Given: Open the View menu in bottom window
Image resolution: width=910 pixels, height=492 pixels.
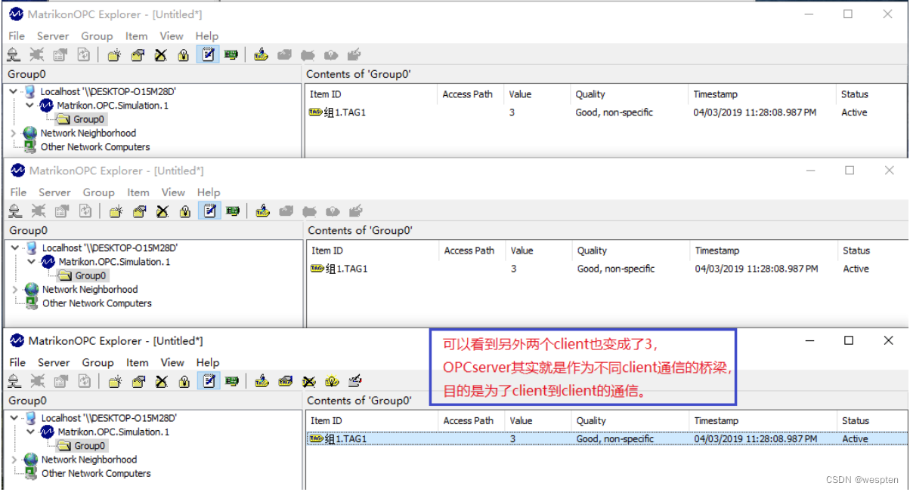Looking at the screenshot, I should click(172, 362).
